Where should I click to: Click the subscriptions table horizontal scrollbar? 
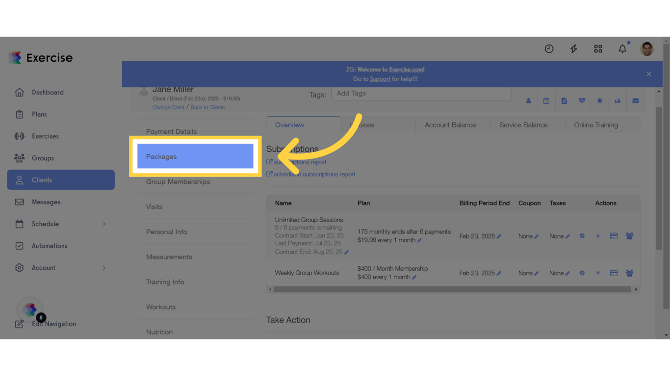(x=452, y=289)
